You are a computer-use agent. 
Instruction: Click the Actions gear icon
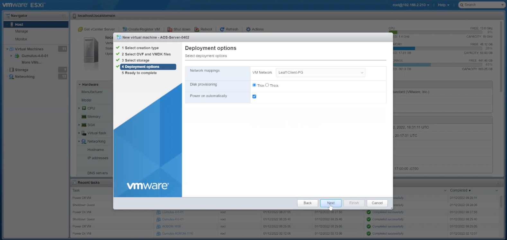[248, 29]
